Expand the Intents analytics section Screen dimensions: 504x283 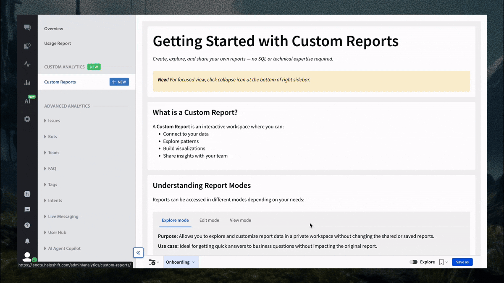(53, 200)
